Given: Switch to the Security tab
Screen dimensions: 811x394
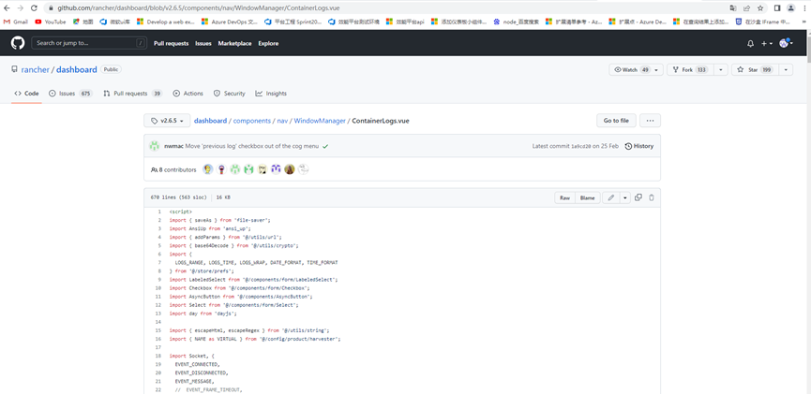Looking at the screenshot, I should [229, 94].
